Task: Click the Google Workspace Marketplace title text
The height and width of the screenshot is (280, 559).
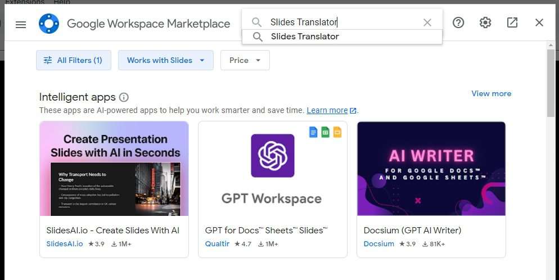Action: tap(148, 24)
